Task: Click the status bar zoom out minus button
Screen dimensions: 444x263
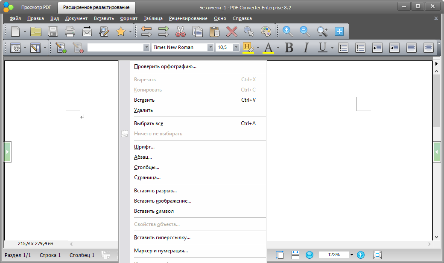Action: click(310, 255)
